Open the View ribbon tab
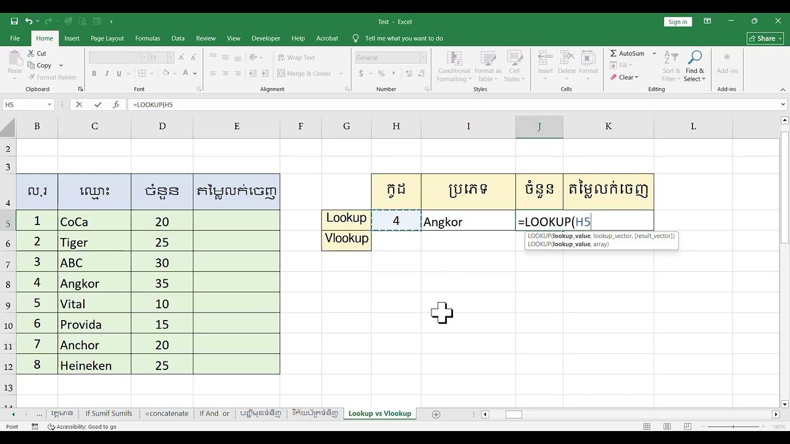This screenshot has width=790, height=444. pyautogui.click(x=233, y=38)
